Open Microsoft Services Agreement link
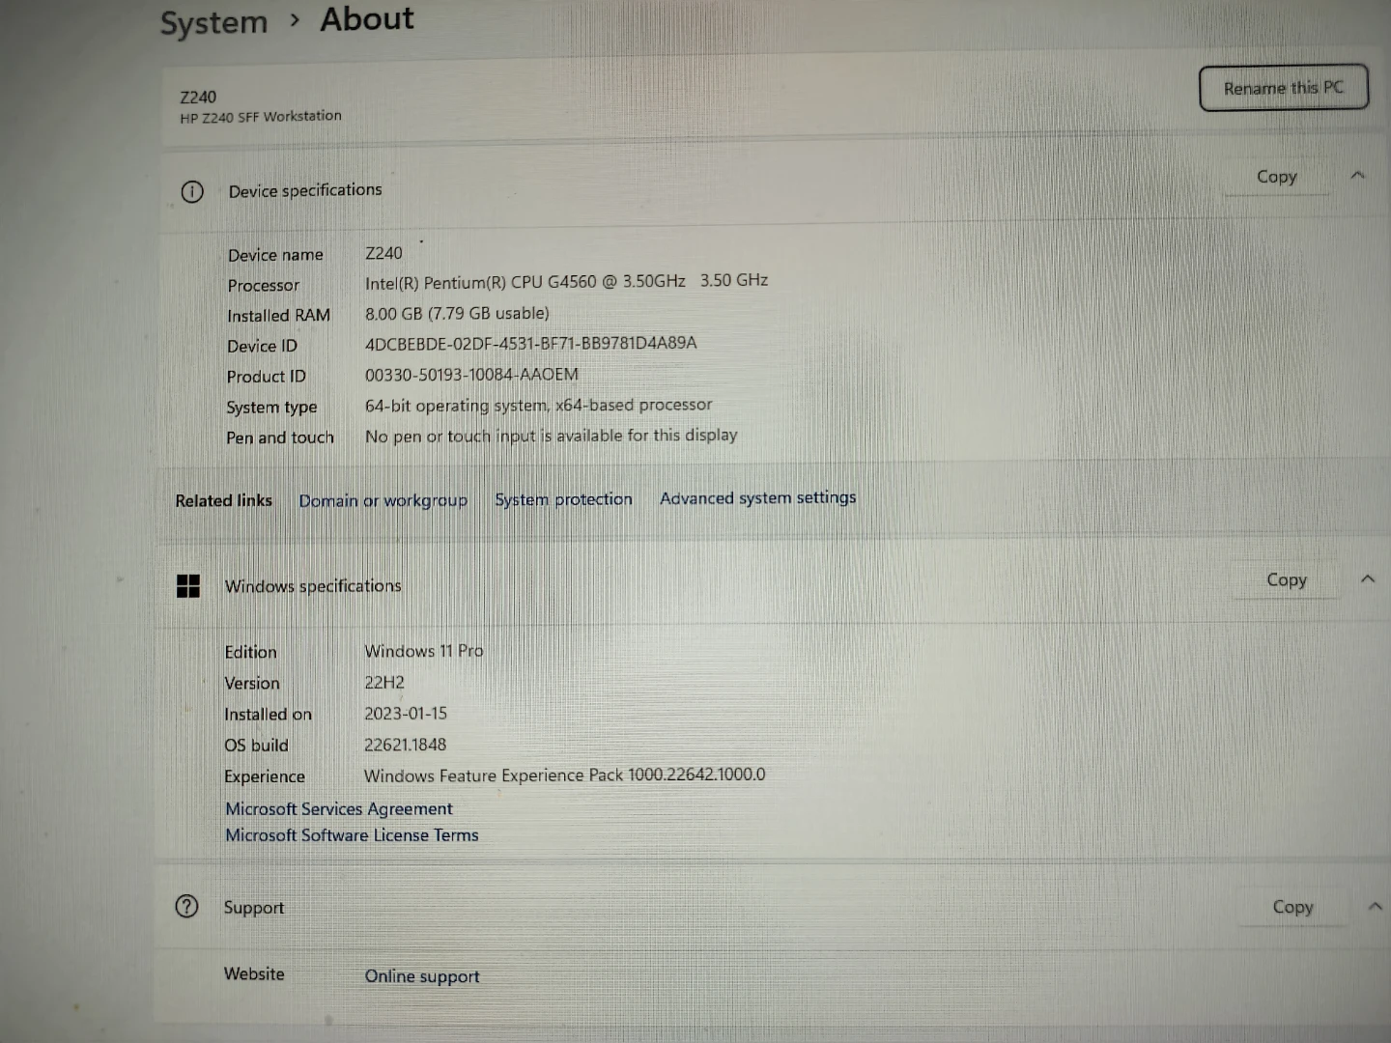 (338, 809)
